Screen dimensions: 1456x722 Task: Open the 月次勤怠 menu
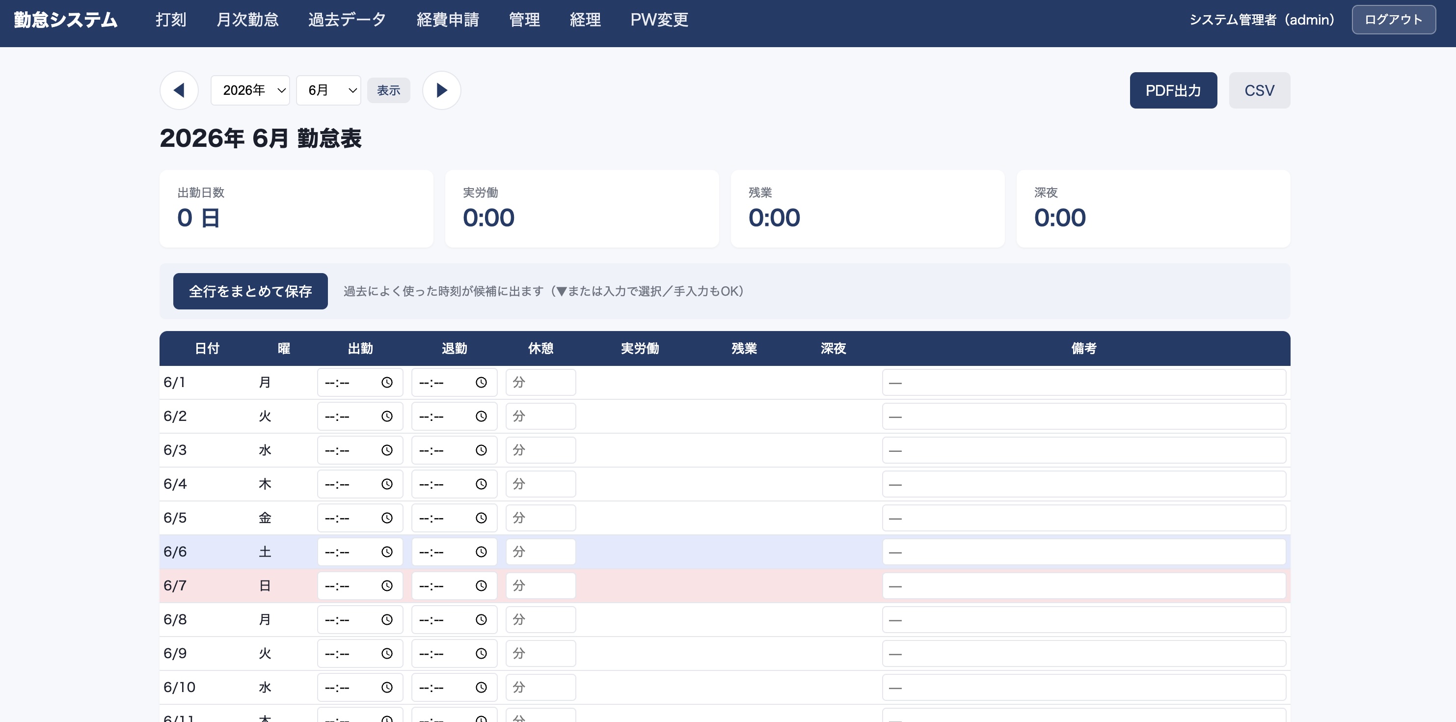(247, 20)
